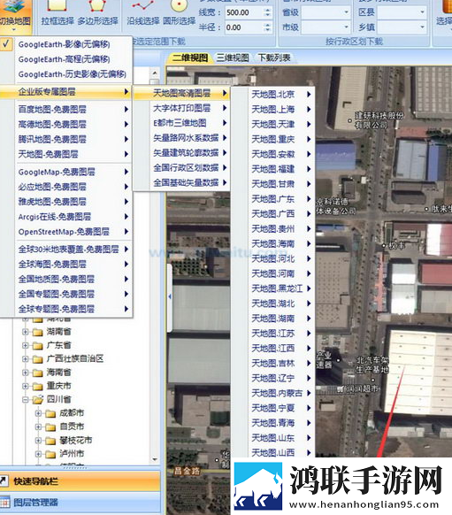Click tree panel scrollbar up arrow
This screenshot has height=515, width=452.
coord(155,73)
